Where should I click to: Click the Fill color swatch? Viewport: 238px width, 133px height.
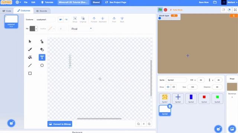point(32,29)
